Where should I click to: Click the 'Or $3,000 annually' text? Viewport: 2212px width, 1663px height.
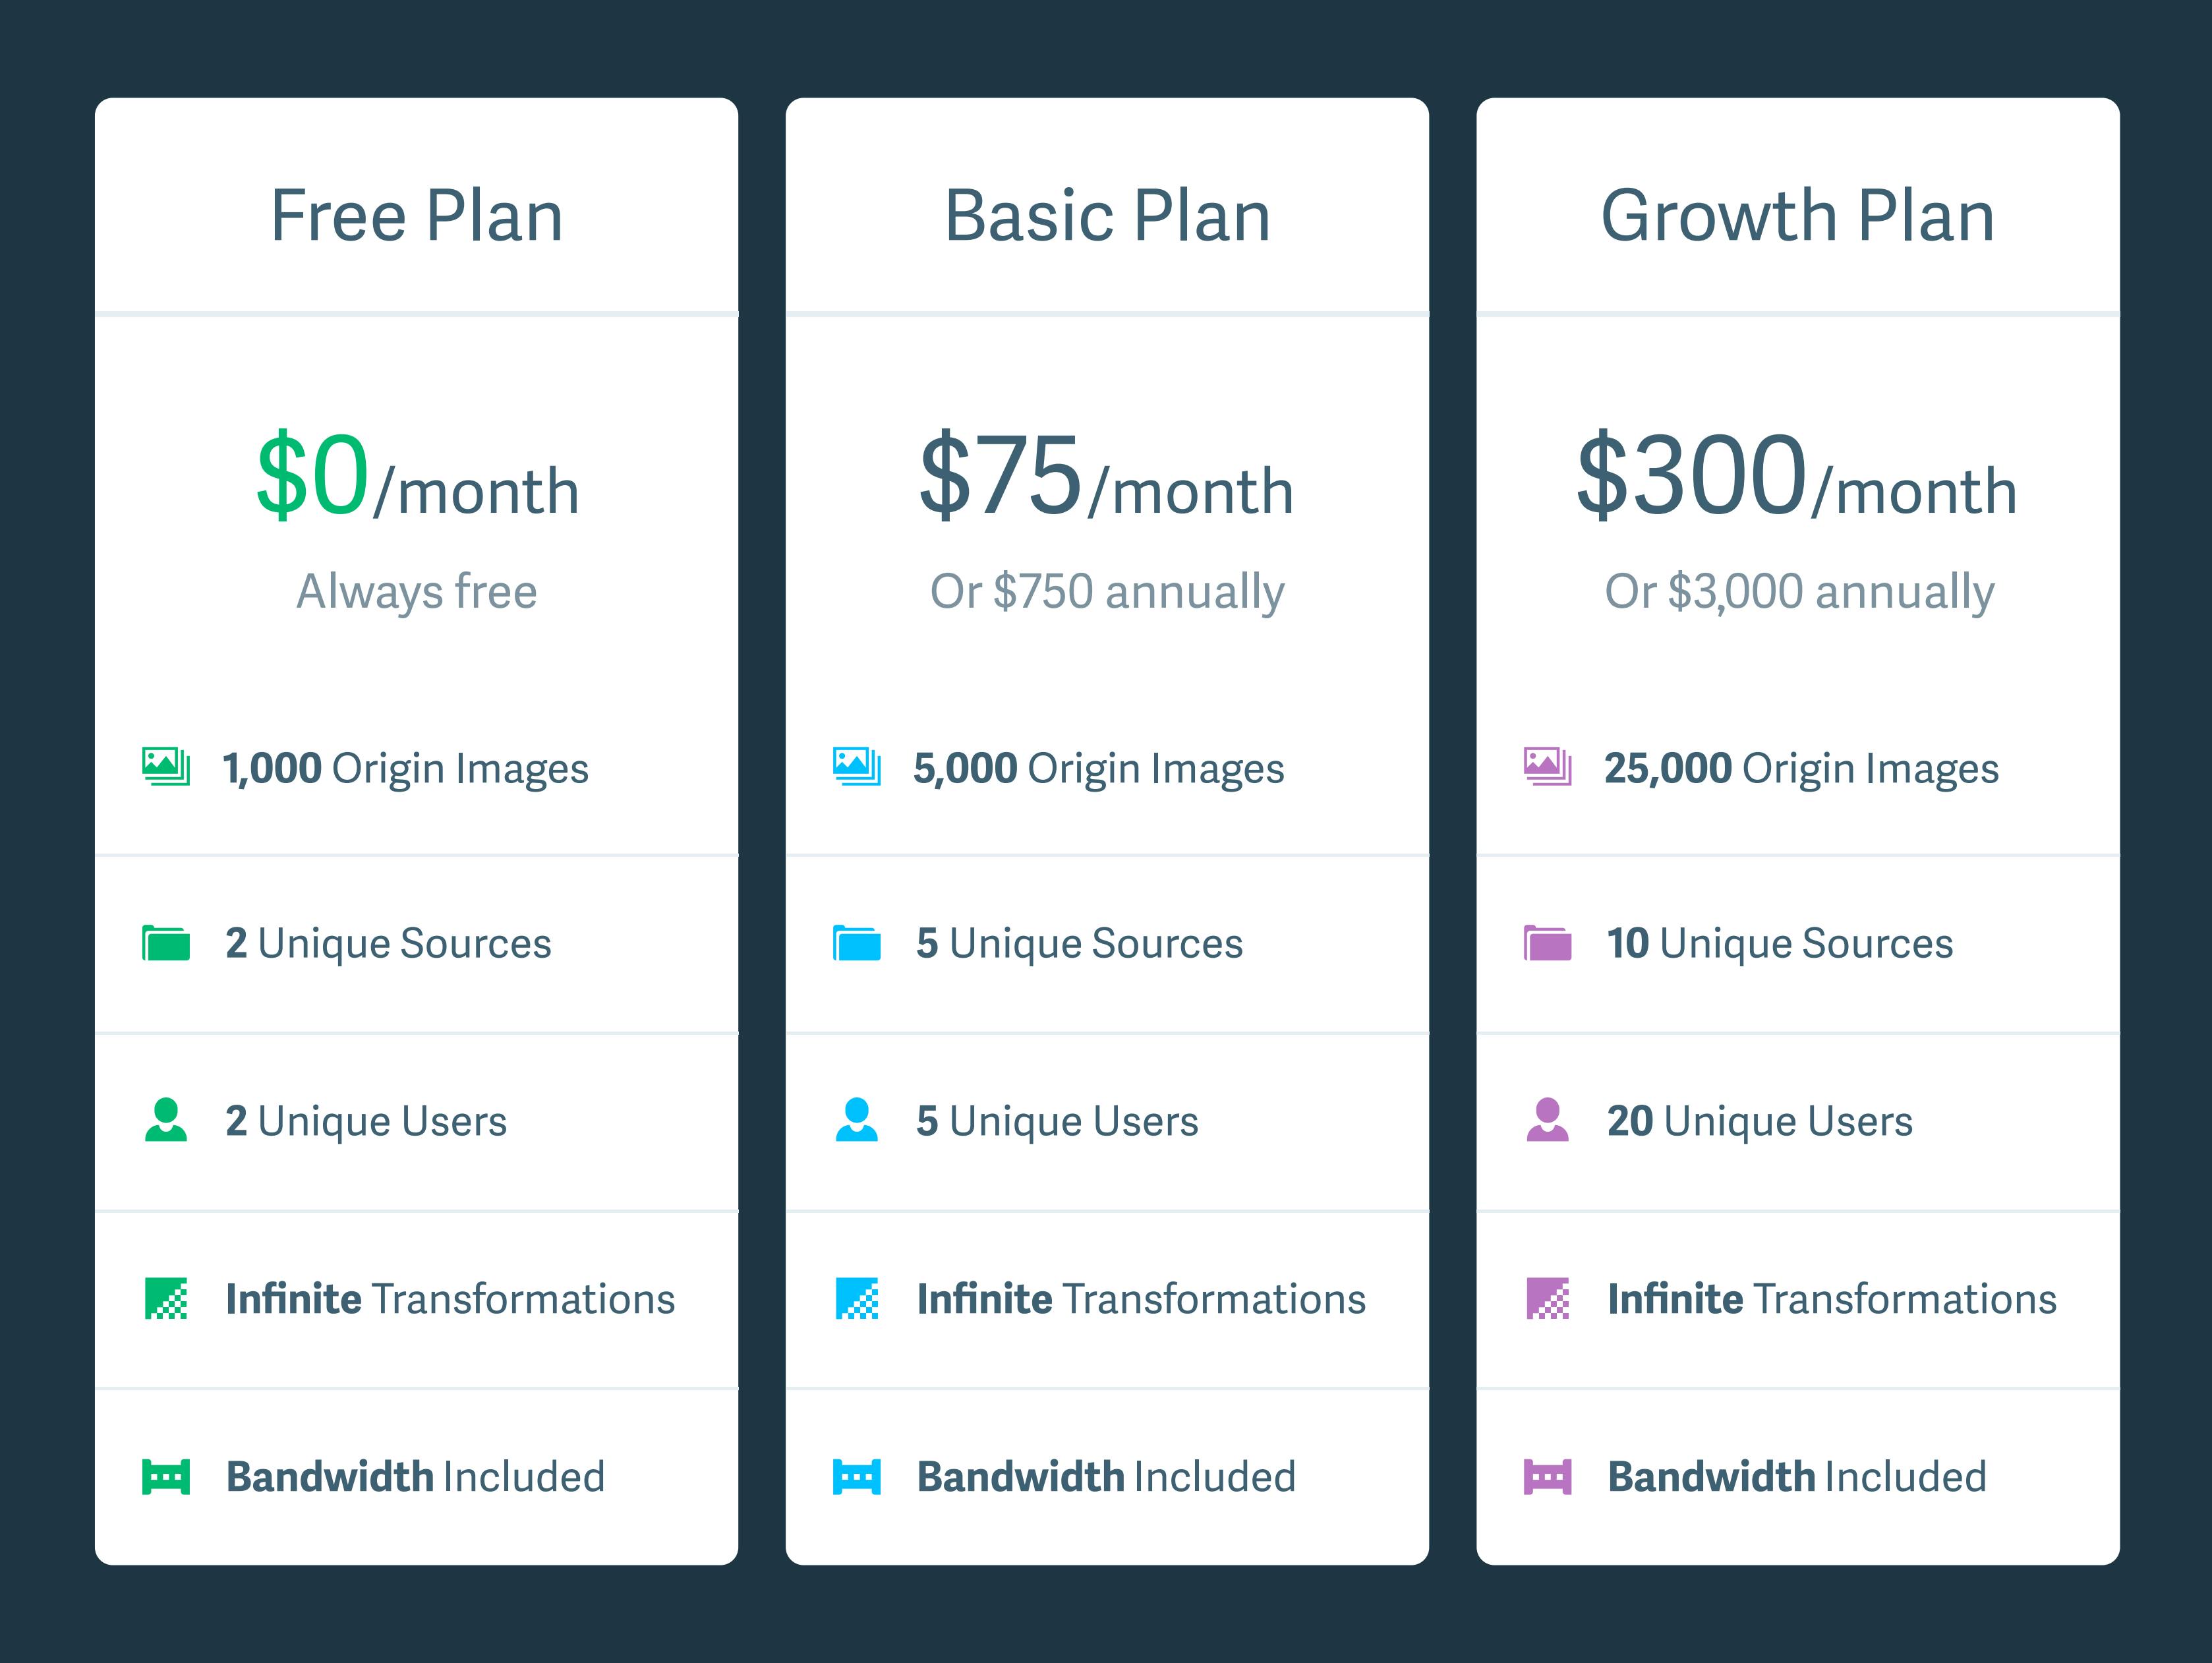(1799, 592)
